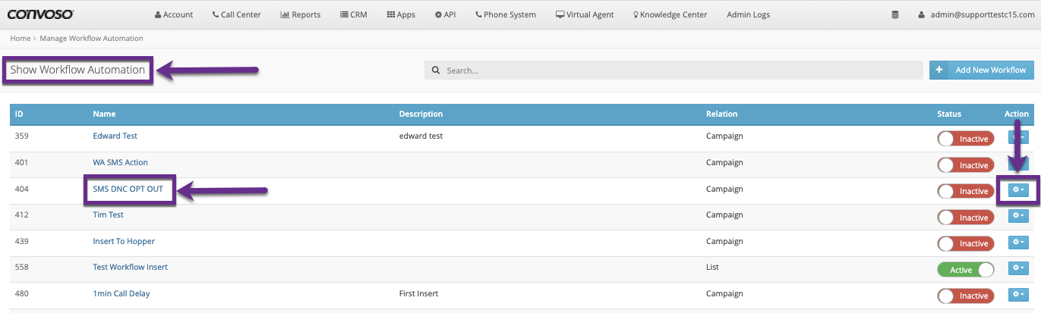Screen dimensions: 1041x313
Task: Open the SMS DNC OPT OUT workflow
Action: coord(128,189)
